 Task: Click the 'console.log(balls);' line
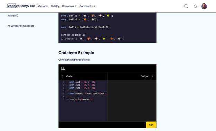[x=74, y=35]
